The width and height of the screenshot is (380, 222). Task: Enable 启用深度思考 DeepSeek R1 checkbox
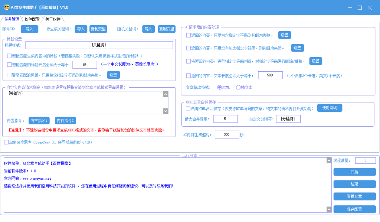(x=6, y=142)
